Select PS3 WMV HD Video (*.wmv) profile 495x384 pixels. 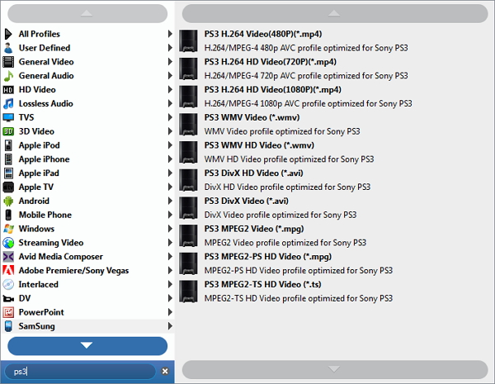[x=335, y=152]
